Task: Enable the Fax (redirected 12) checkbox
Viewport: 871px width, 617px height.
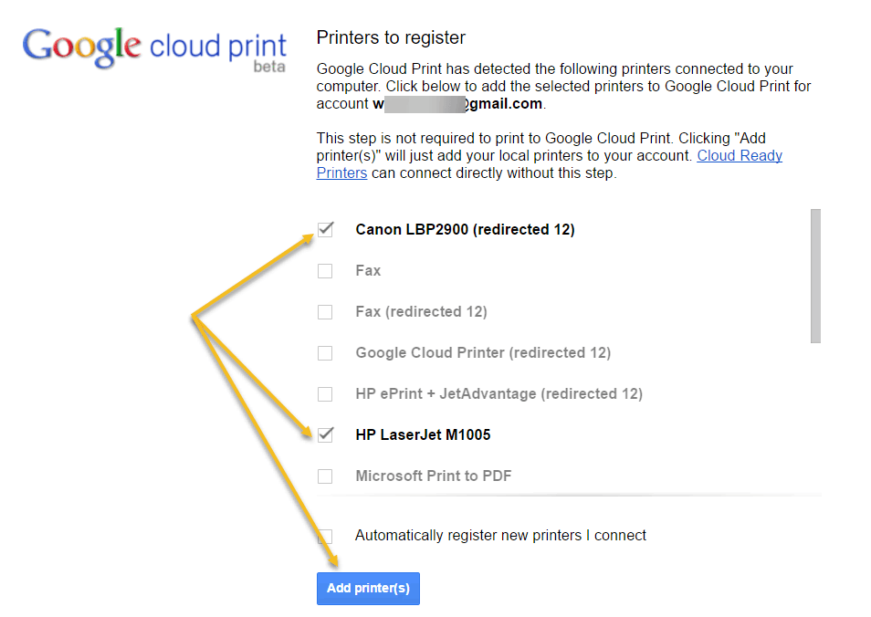Action: 325,312
